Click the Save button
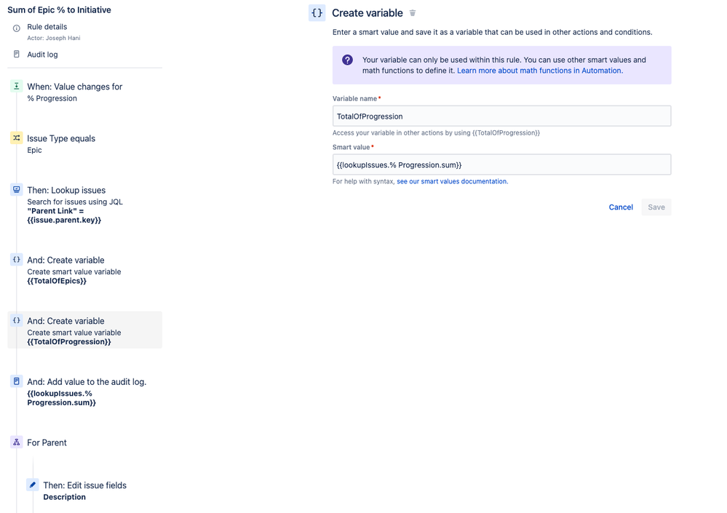Viewport: 727px width, 513px height. [x=656, y=207]
